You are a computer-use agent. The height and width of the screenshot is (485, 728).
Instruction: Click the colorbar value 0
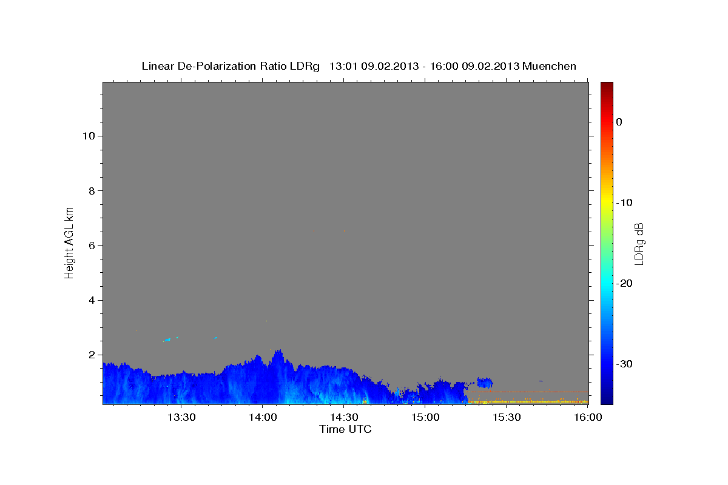click(x=619, y=122)
